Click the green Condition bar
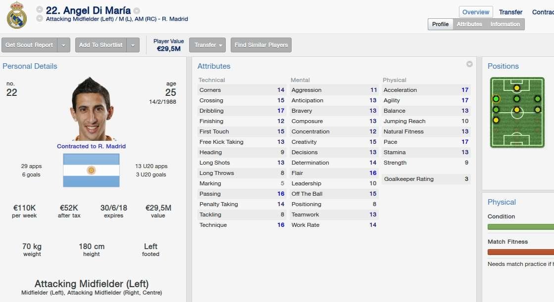The image size is (554, 302). (520, 227)
